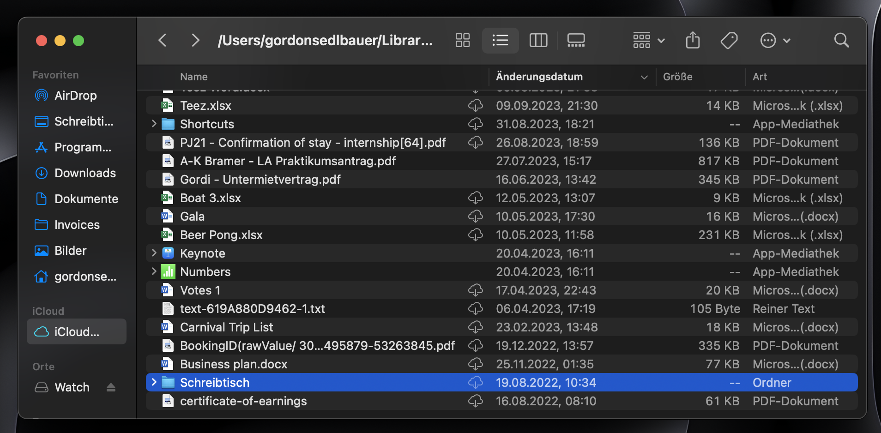
Task: Open the grouping options dropdown
Action: (x=648, y=40)
